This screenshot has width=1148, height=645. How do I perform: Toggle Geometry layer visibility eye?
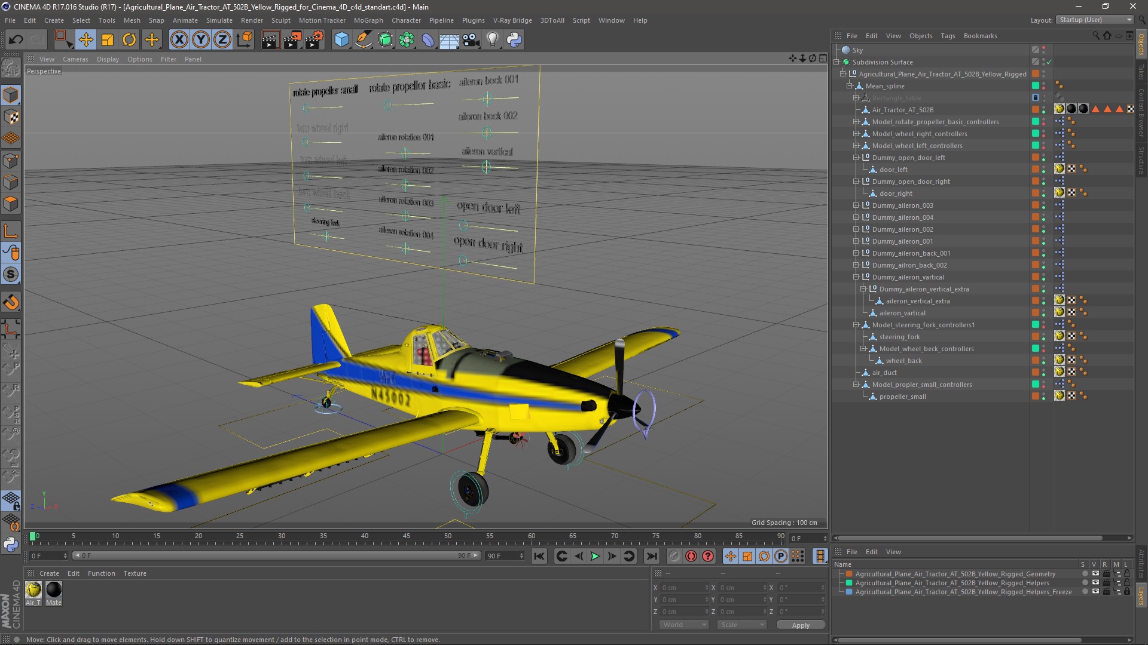[1095, 574]
